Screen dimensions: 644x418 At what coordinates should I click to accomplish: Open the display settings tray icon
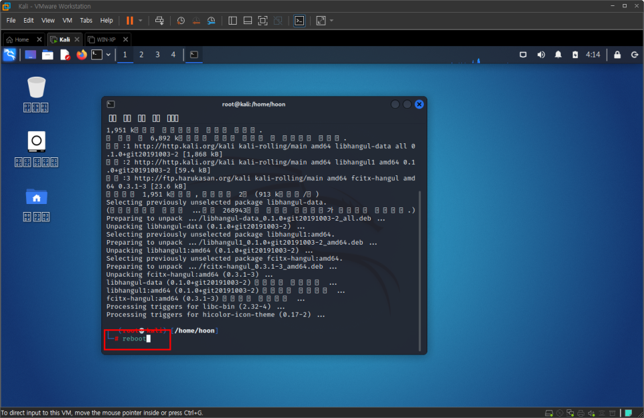pos(523,55)
